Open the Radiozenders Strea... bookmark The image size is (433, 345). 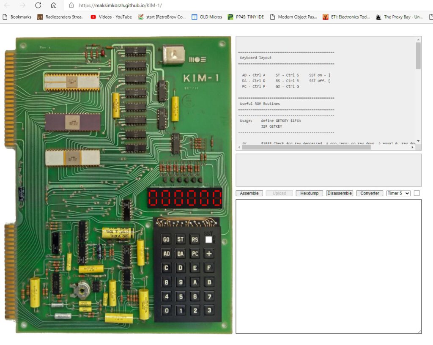(x=61, y=17)
